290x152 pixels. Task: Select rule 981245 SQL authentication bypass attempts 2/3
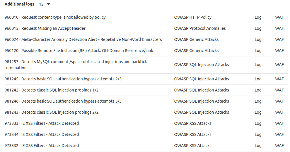coord(63,79)
